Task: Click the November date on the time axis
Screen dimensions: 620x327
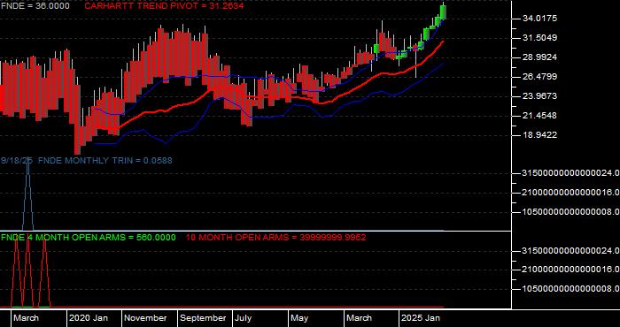Action: (x=146, y=318)
